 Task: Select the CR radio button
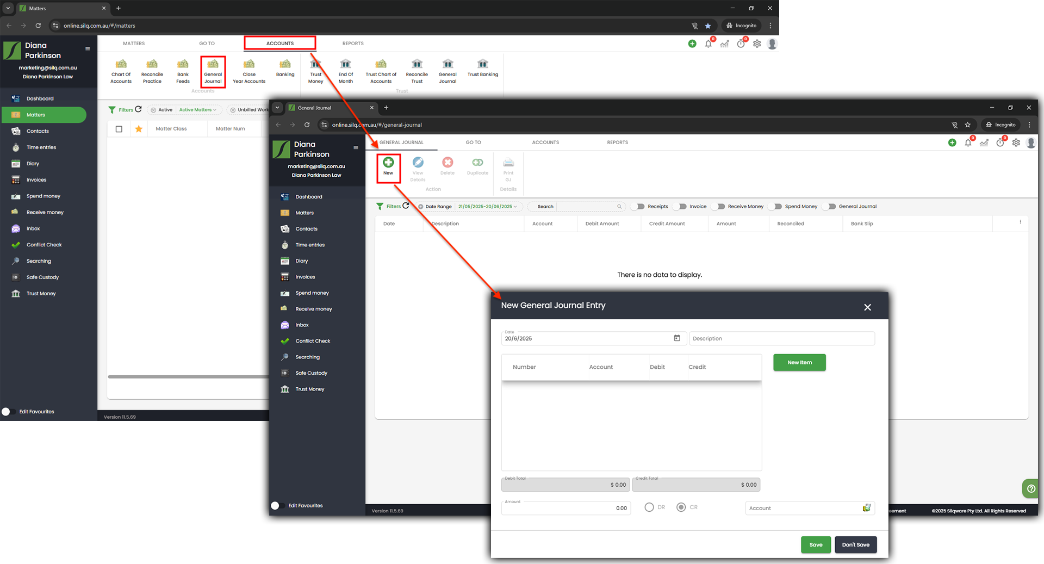coord(681,507)
